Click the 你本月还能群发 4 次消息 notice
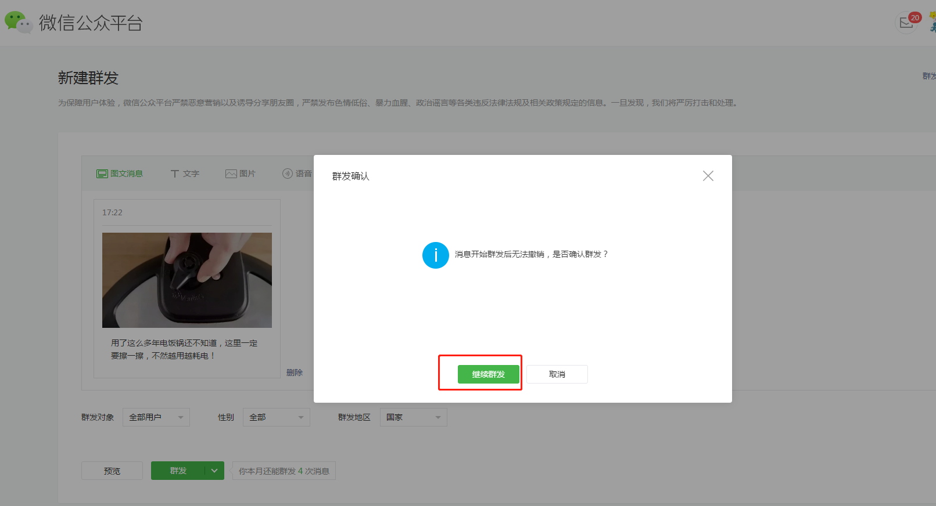 284,471
